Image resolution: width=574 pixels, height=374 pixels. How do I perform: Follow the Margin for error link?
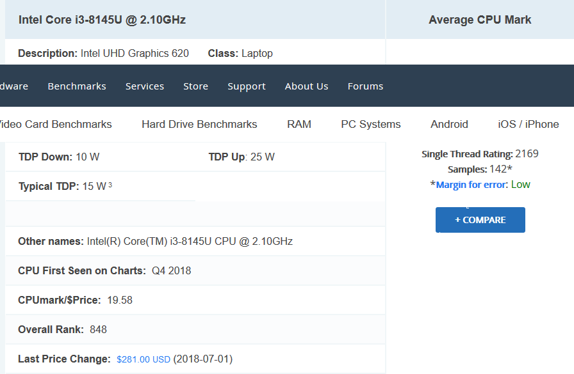[x=471, y=185]
